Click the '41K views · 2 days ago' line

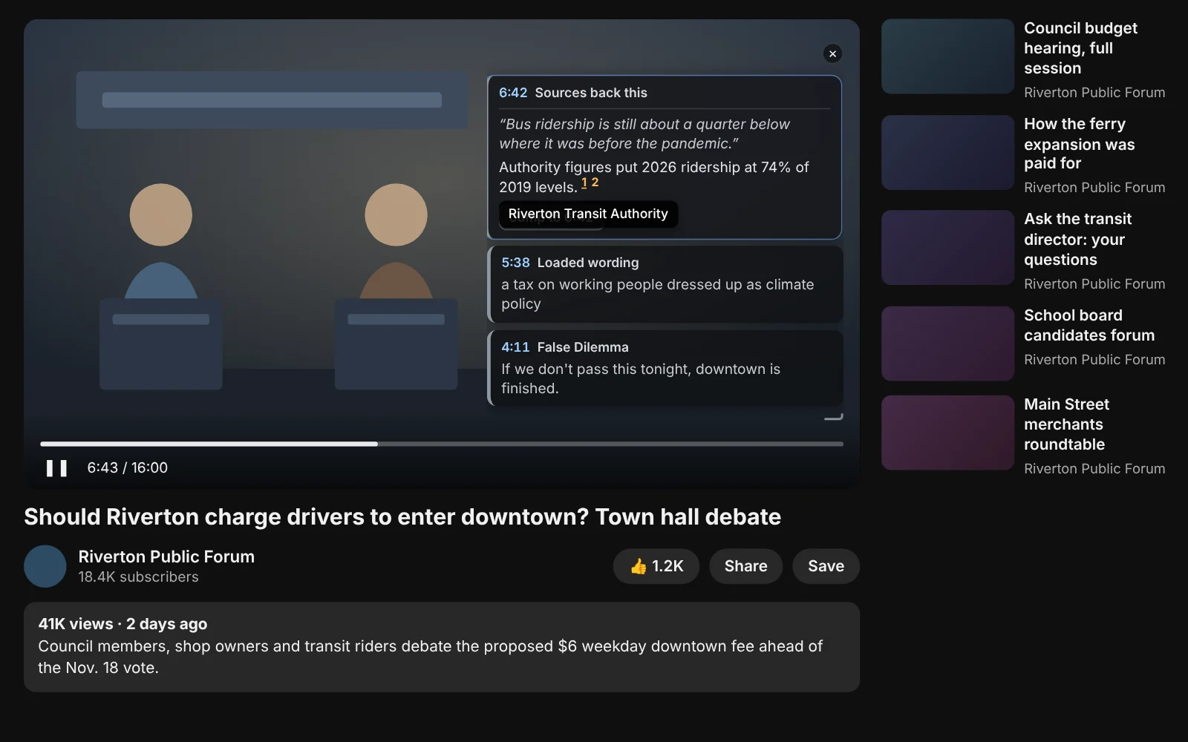[123, 624]
